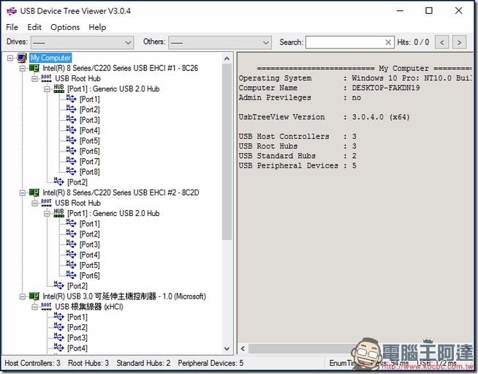Go to previous search hit
The image size is (478, 374).
tap(441, 42)
